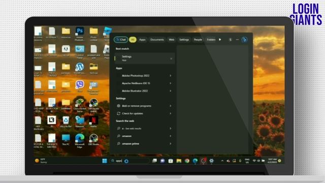Select This PC desktop icon
325x183 pixels.
[66, 140]
